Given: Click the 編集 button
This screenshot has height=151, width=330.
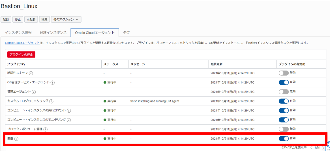Looking at the screenshot, I should [x=44, y=19].
